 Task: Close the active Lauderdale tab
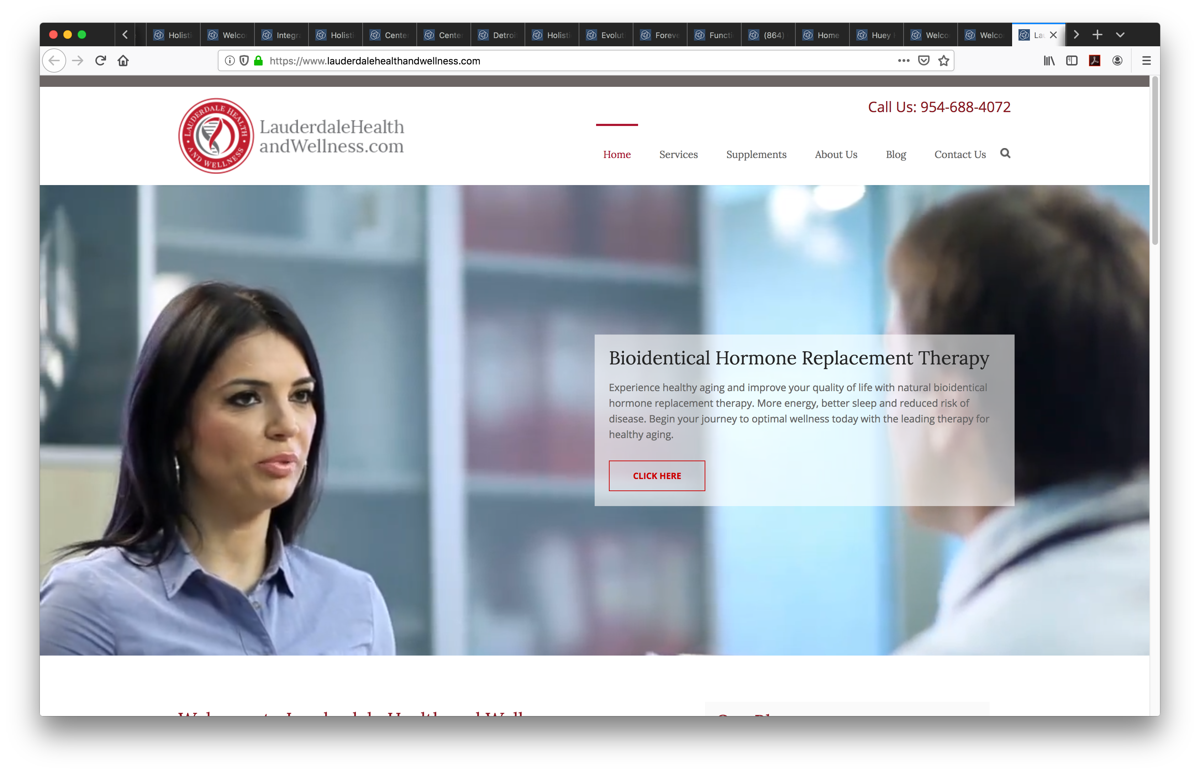(1053, 35)
